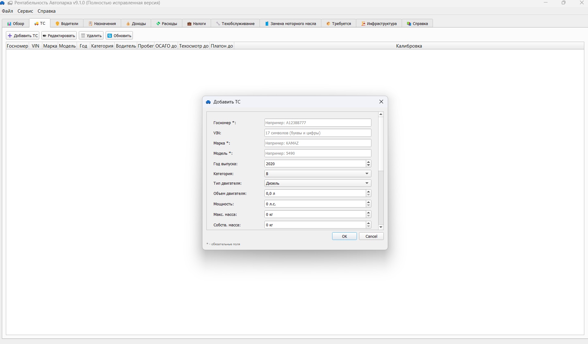Click the Обновить toolbar button
The width and height of the screenshot is (588, 344).
click(x=119, y=36)
